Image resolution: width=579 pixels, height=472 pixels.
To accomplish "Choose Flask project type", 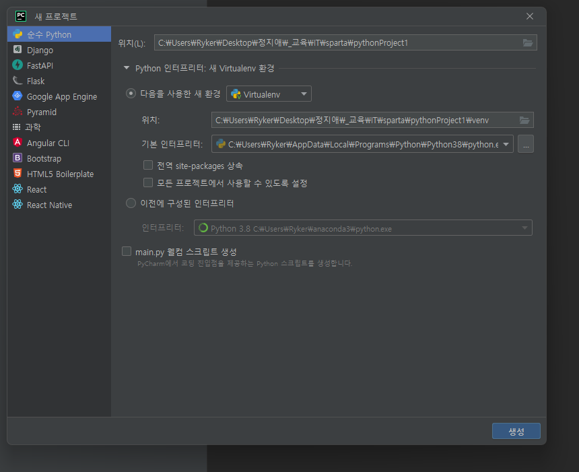I will (x=59, y=81).
